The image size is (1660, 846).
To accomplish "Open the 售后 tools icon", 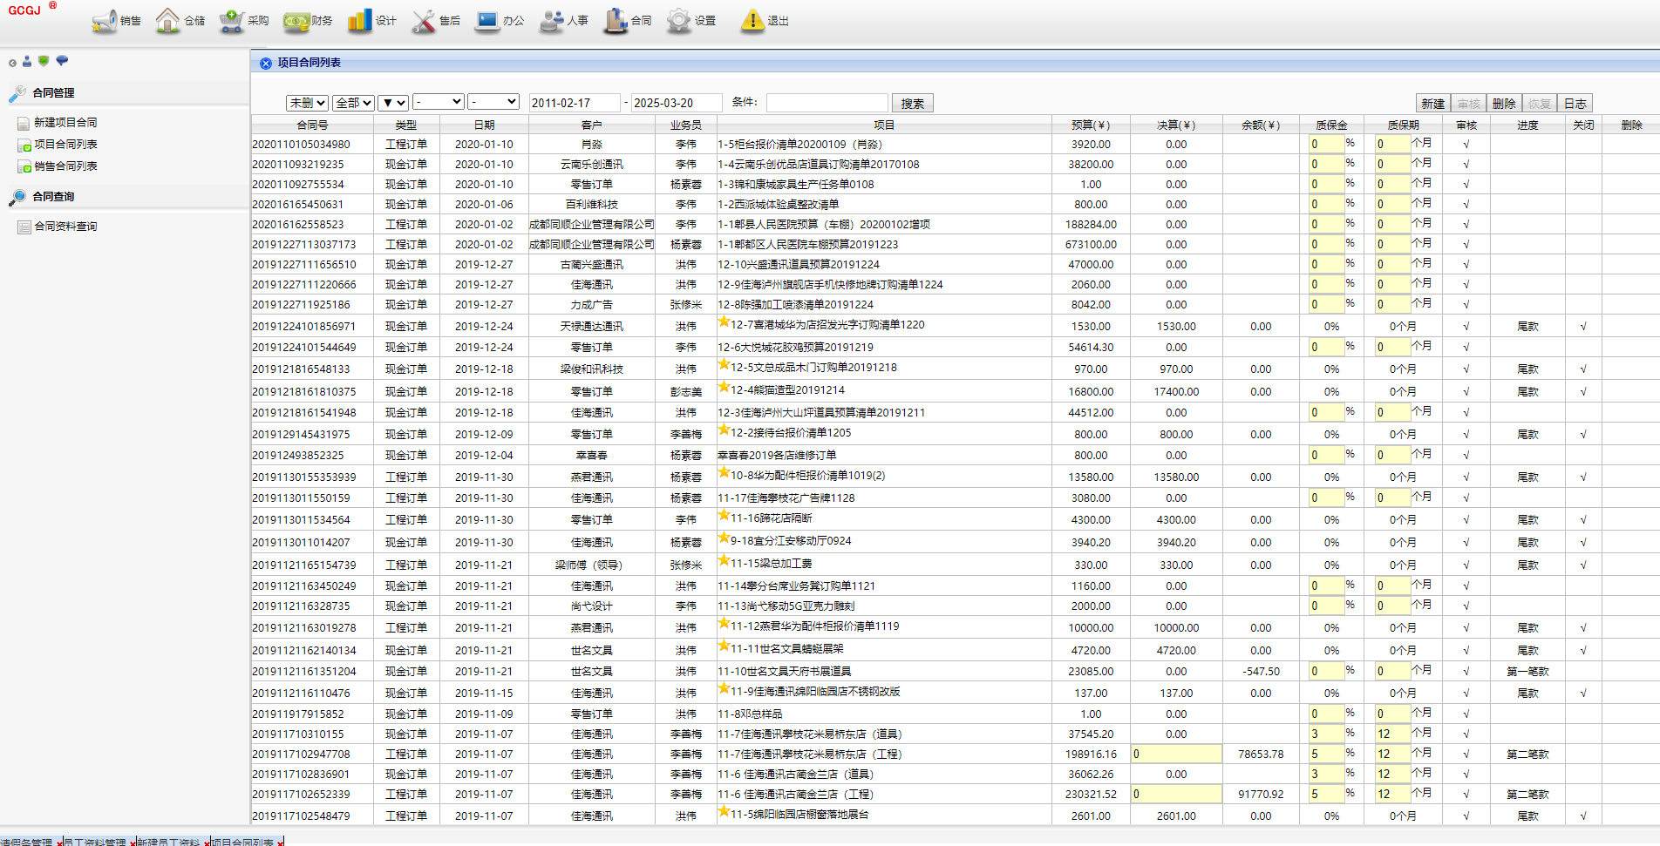I will [424, 21].
